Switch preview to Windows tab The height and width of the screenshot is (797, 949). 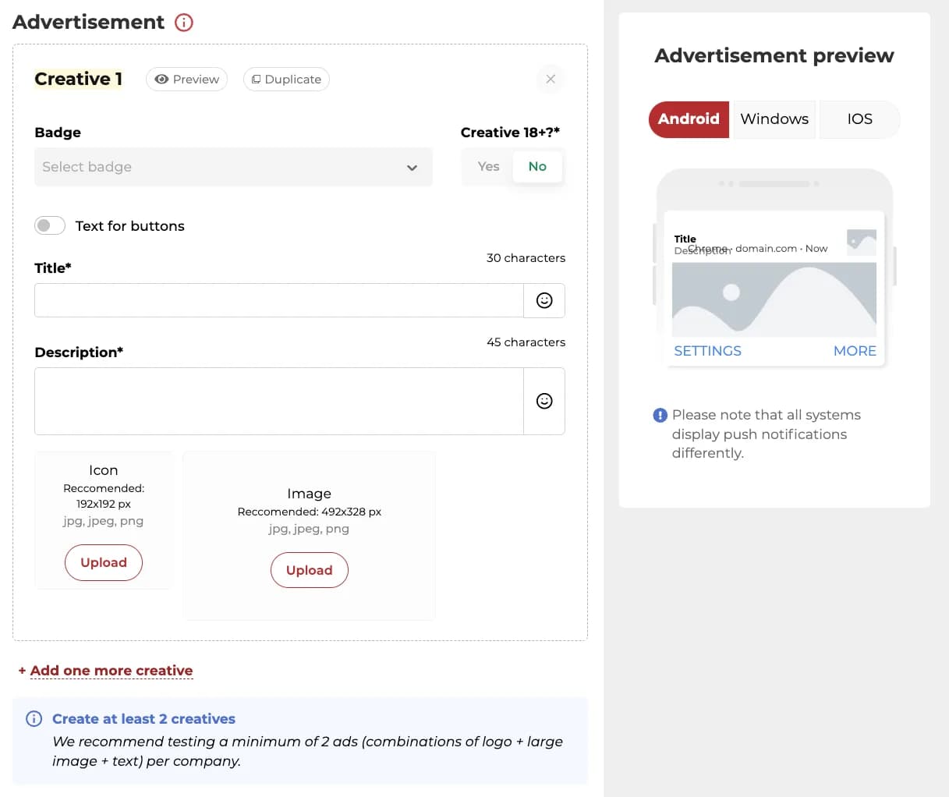click(x=774, y=119)
